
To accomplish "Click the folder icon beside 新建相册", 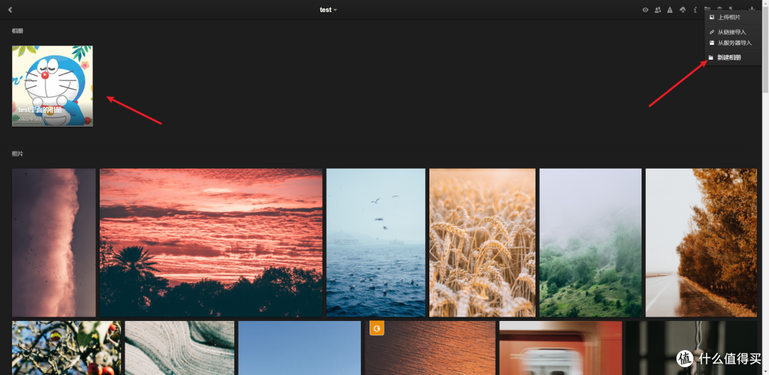I will coord(711,58).
